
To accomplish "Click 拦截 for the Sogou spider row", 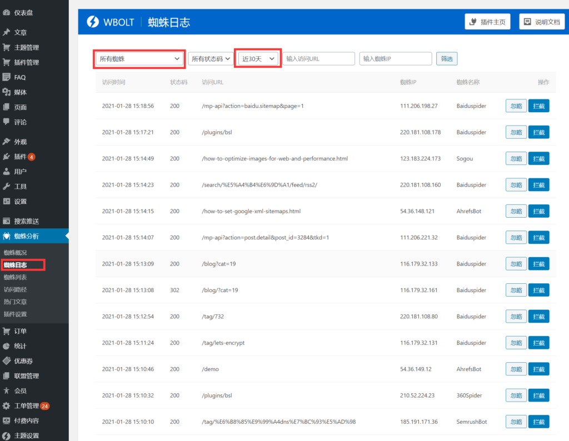I will (x=538, y=159).
